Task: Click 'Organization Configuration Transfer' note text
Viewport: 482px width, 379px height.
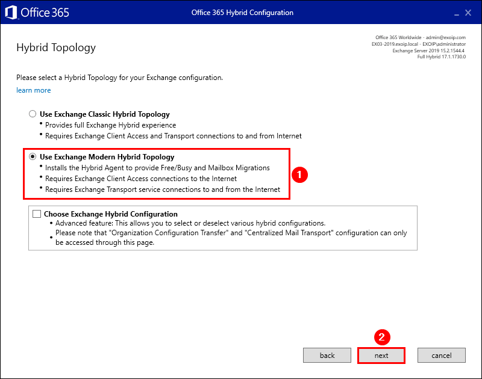Action: pos(231,238)
